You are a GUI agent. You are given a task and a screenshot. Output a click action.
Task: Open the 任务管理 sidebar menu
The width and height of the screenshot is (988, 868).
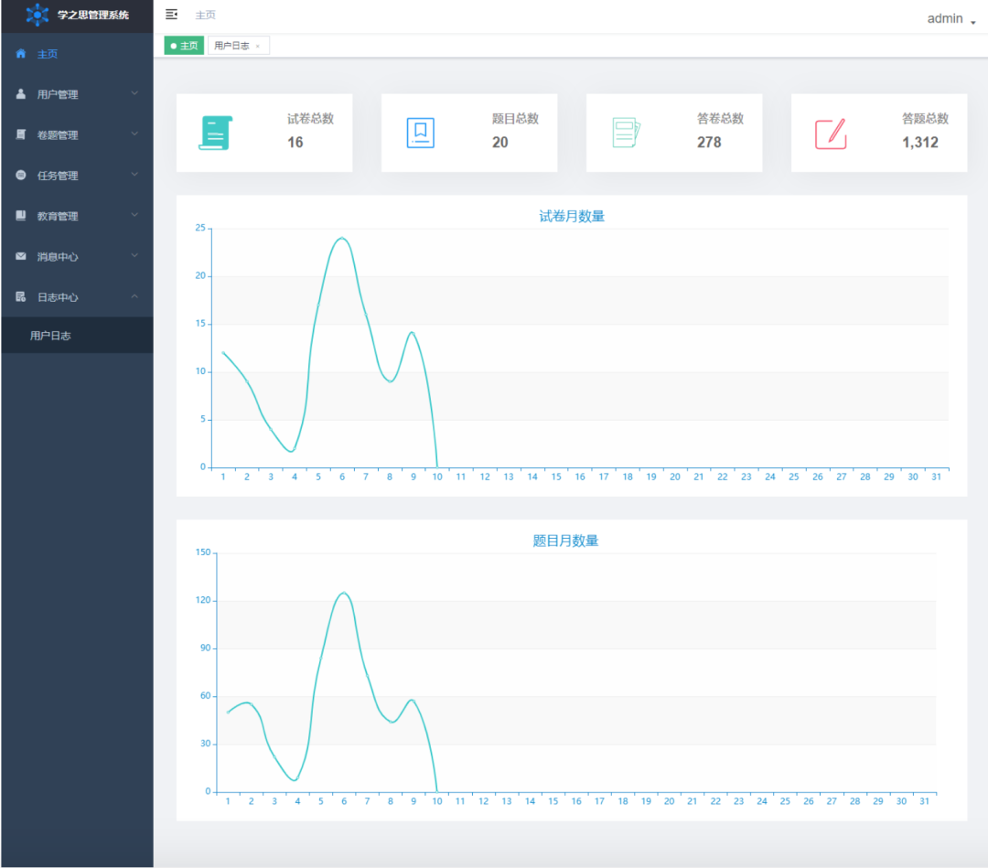click(x=58, y=176)
